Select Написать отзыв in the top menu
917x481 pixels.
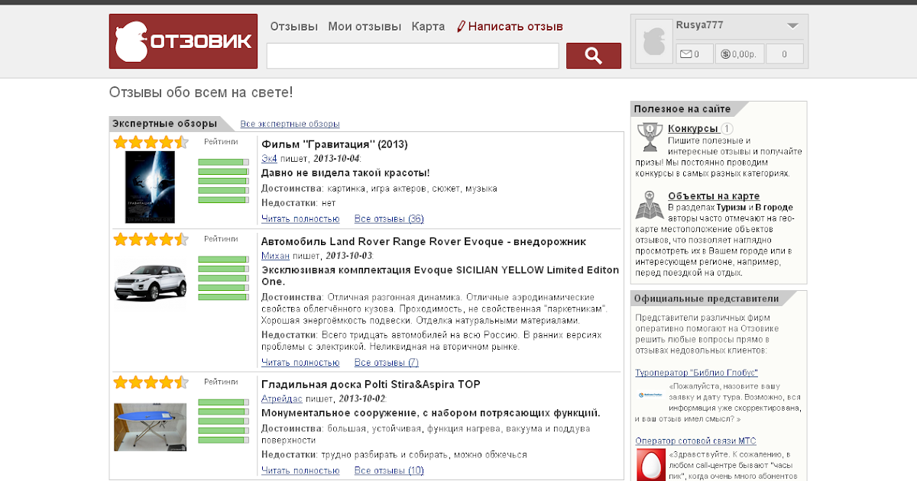point(510,26)
